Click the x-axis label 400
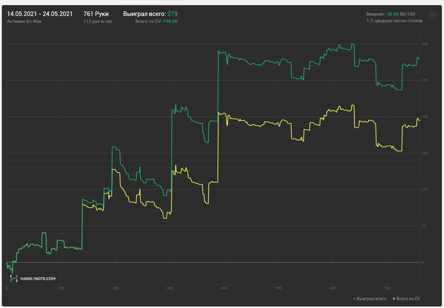 click(224, 288)
